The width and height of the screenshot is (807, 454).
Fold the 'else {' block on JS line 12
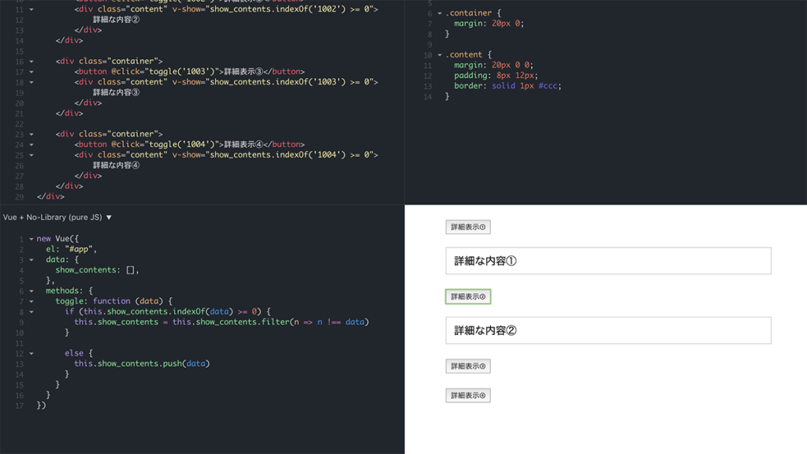pyautogui.click(x=32, y=353)
